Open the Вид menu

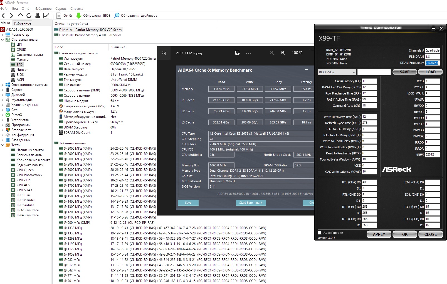[15, 9]
